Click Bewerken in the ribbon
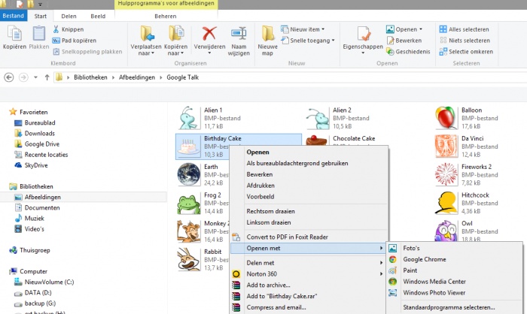Viewport: 527px width, 314px height. [x=404, y=41]
